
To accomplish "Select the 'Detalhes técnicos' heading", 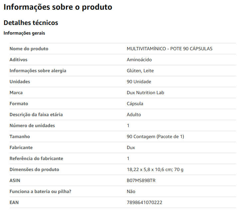I will 31,23.
